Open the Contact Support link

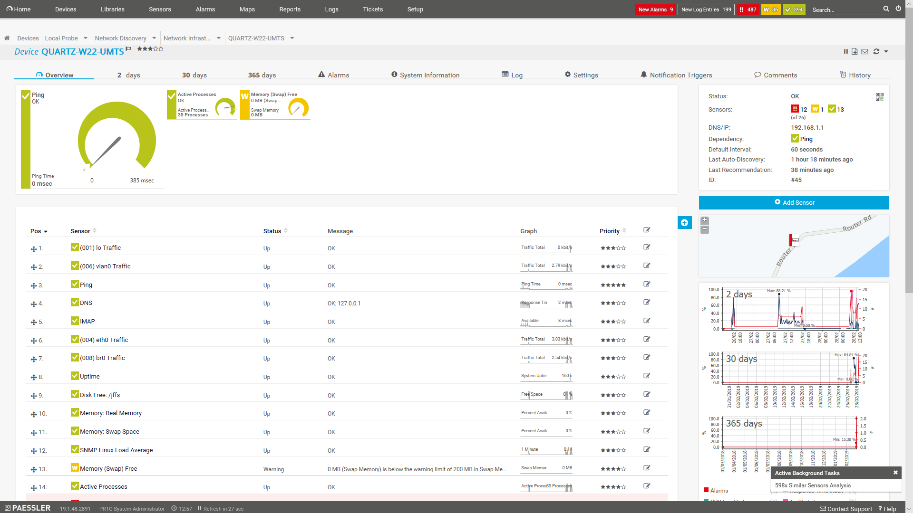tap(846, 509)
